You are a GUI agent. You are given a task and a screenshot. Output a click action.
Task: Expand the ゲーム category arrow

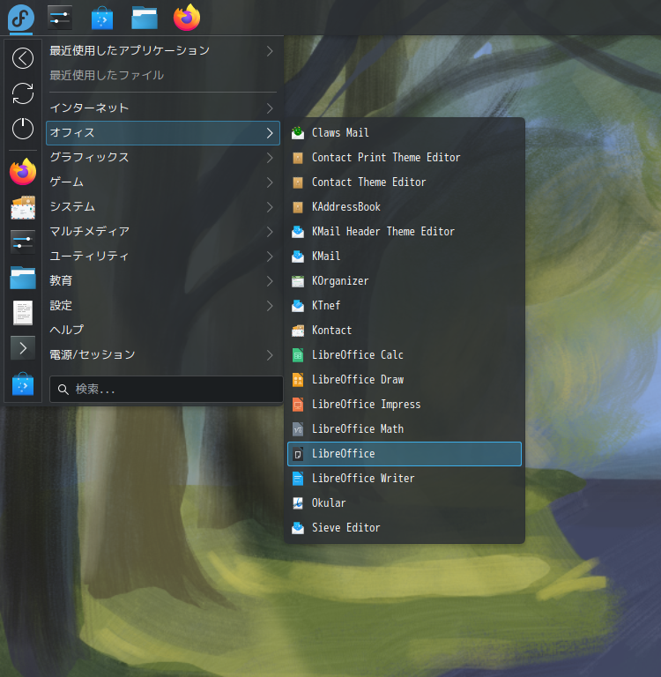(270, 182)
